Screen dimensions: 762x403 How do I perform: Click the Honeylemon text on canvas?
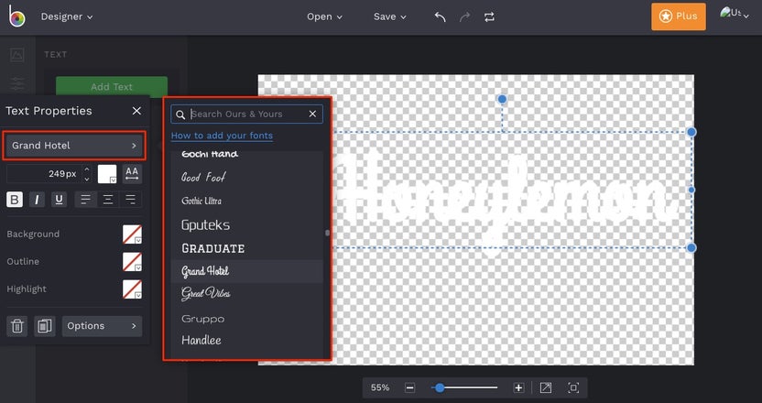tap(506, 200)
